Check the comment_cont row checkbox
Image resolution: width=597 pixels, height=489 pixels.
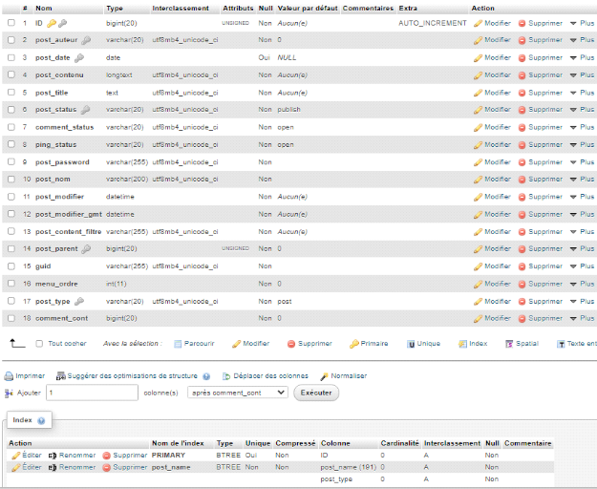(11, 318)
